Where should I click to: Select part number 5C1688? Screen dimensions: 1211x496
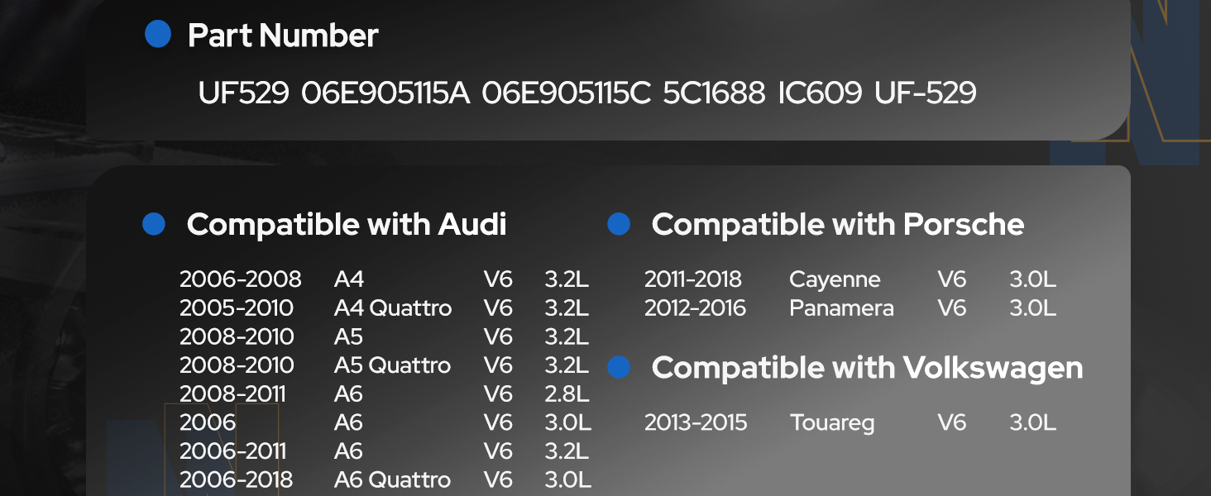pos(714,93)
